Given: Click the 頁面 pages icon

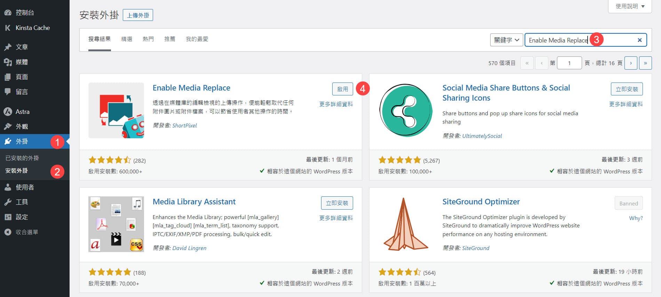Looking at the screenshot, I should pyautogui.click(x=8, y=77).
